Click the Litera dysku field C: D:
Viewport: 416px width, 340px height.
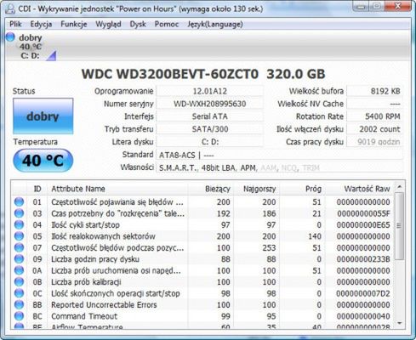click(210, 142)
